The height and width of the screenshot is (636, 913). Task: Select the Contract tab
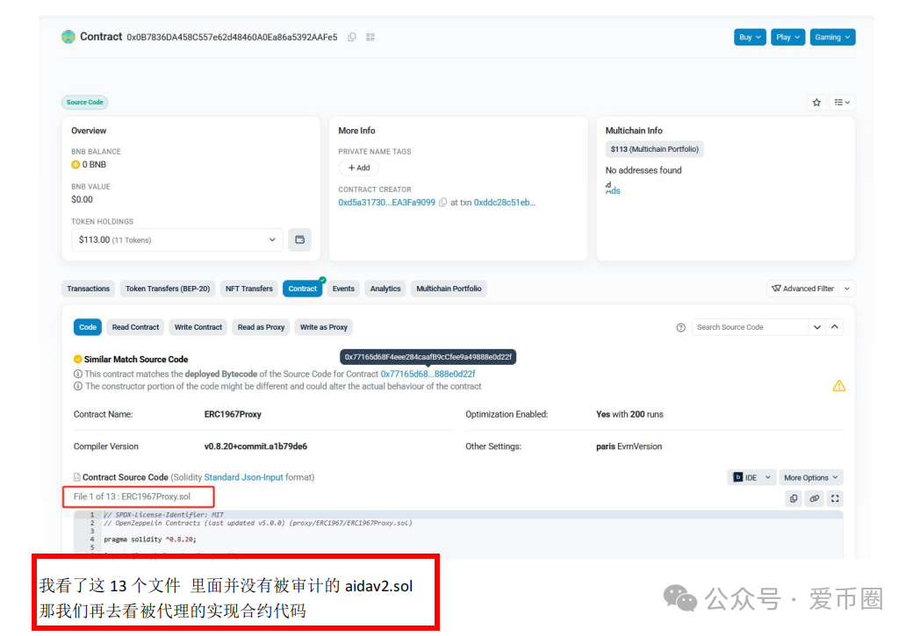302,289
